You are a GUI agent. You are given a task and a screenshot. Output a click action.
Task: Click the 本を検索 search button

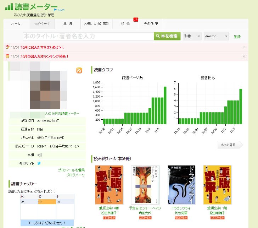click(167, 36)
